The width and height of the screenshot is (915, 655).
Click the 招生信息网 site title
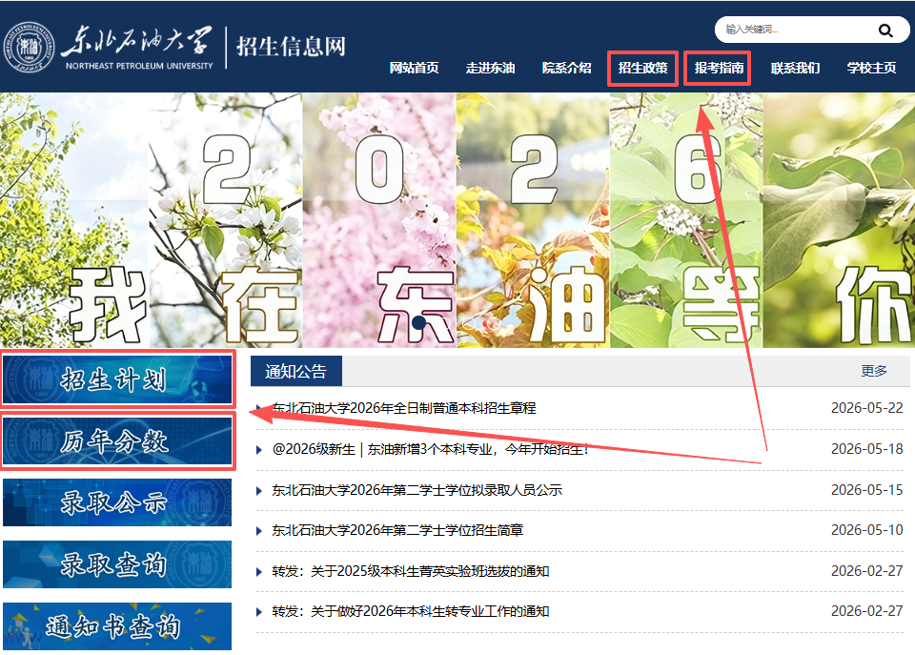(292, 46)
